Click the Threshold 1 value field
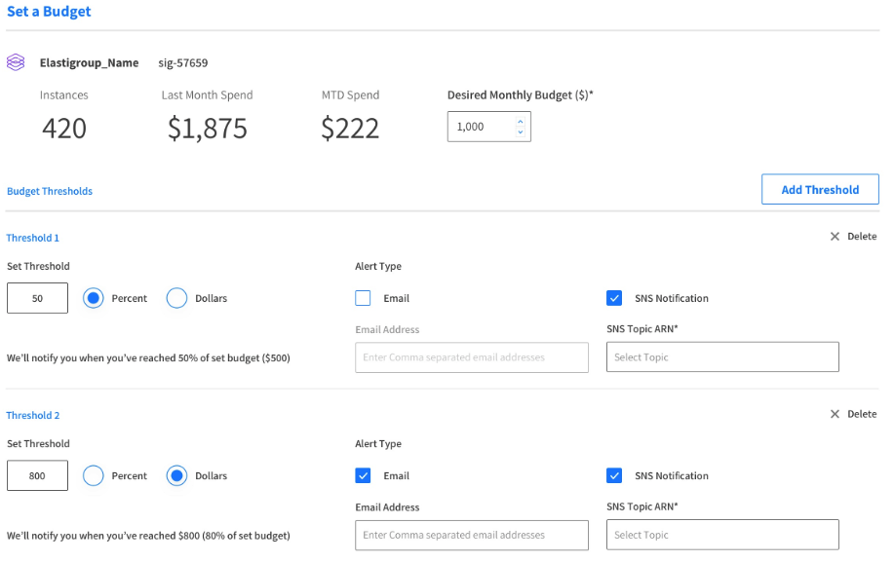894x562 pixels. click(37, 298)
